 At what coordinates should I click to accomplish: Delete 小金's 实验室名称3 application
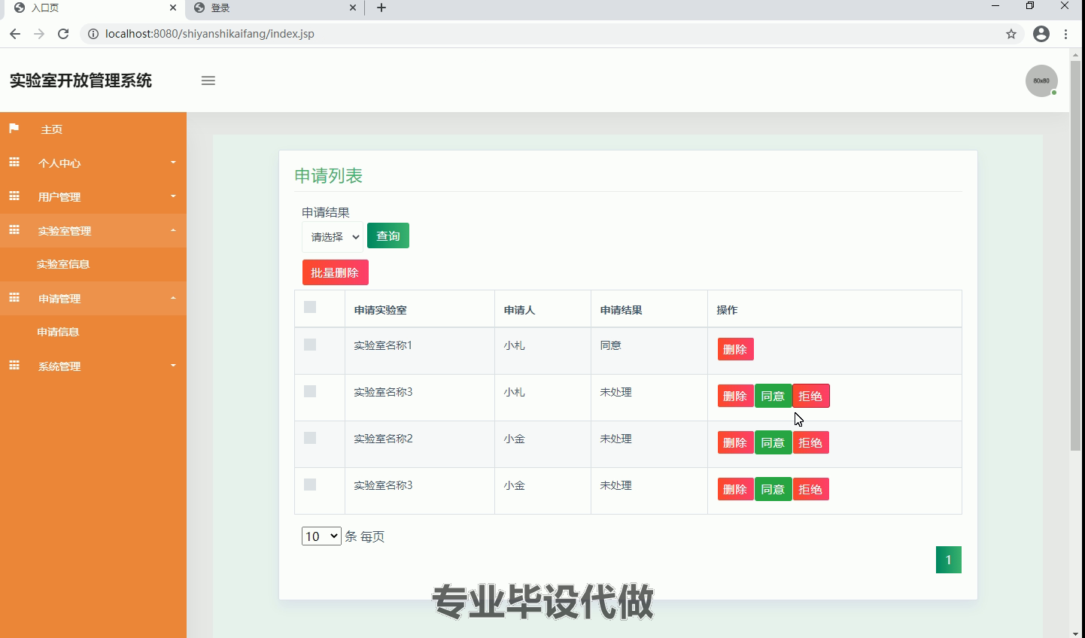pos(736,489)
